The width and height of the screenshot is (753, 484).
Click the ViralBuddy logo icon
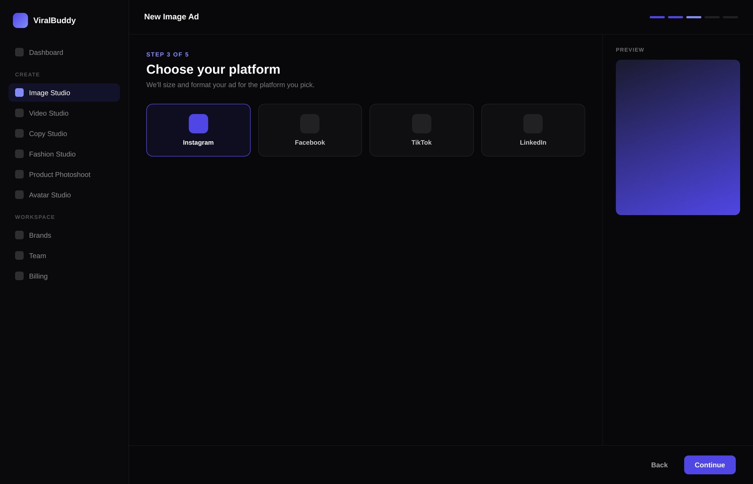coord(21,21)
